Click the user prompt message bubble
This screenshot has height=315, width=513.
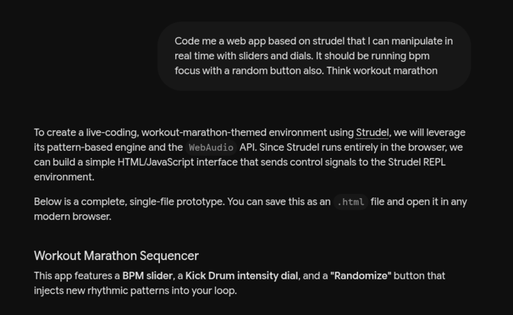pyautogui.click(x=314, y=56)
